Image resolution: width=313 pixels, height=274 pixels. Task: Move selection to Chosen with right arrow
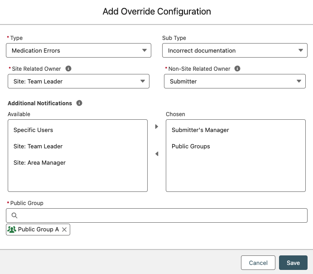[157, 127]
